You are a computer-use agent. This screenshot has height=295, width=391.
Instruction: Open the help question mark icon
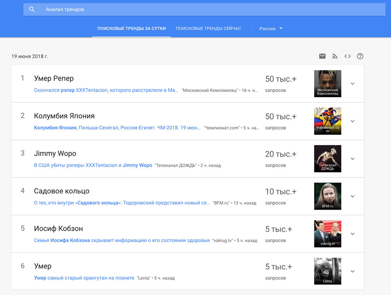[360, 56]
